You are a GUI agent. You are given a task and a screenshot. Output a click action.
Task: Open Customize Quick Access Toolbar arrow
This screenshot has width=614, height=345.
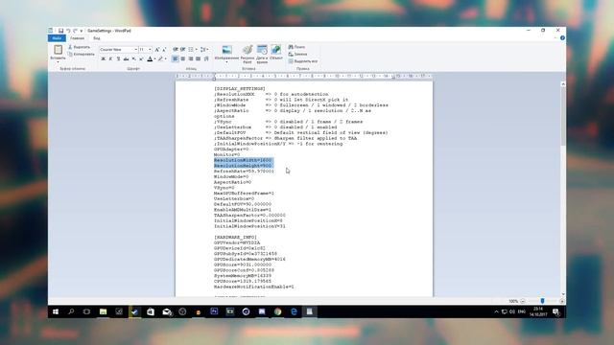[82, 31]
